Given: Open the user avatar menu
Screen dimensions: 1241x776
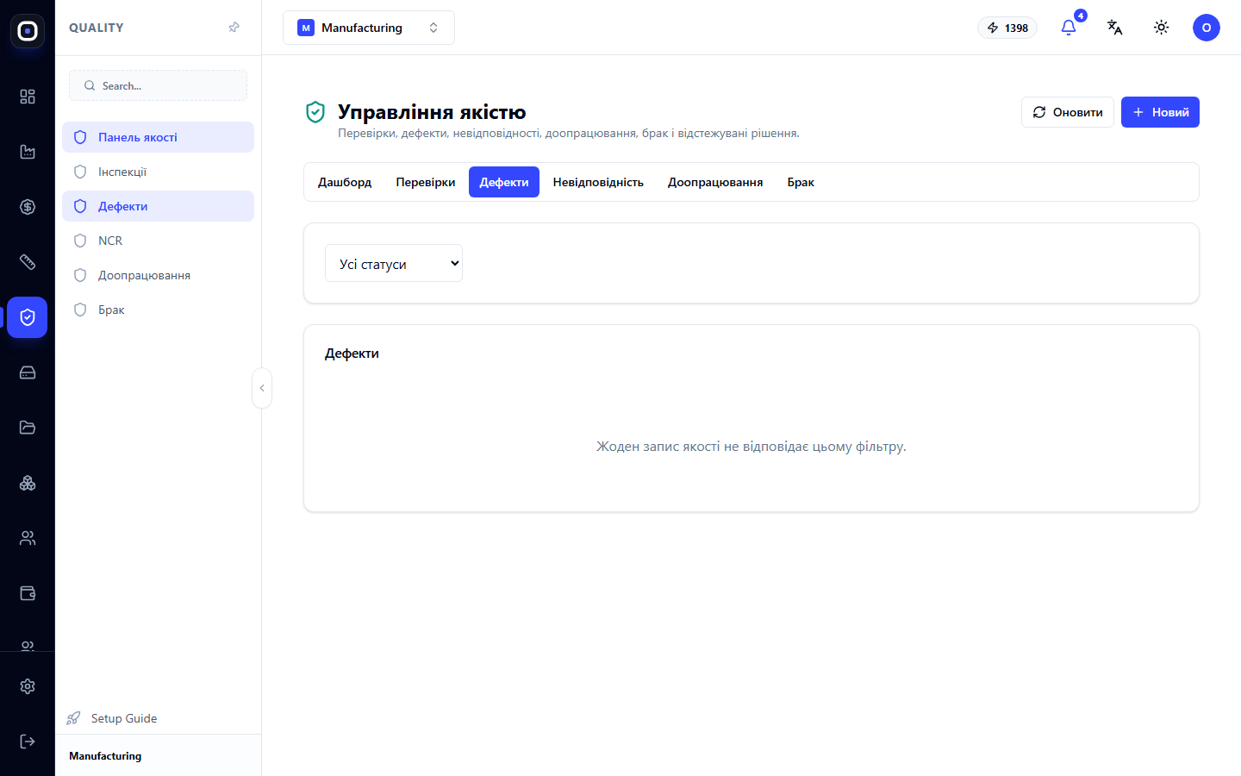Looking at the screenshot, I should [x=1207, y=28].
